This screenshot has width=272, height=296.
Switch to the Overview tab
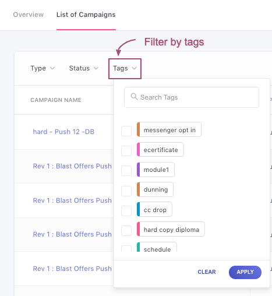click(x=29, y=15)
